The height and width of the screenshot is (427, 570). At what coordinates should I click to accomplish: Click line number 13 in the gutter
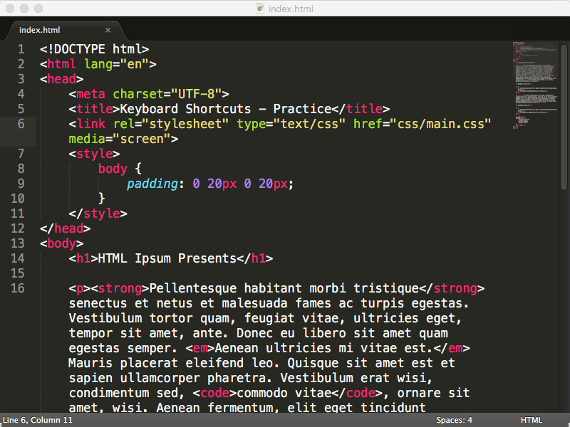pyautogui.click(x=18, y=243)
